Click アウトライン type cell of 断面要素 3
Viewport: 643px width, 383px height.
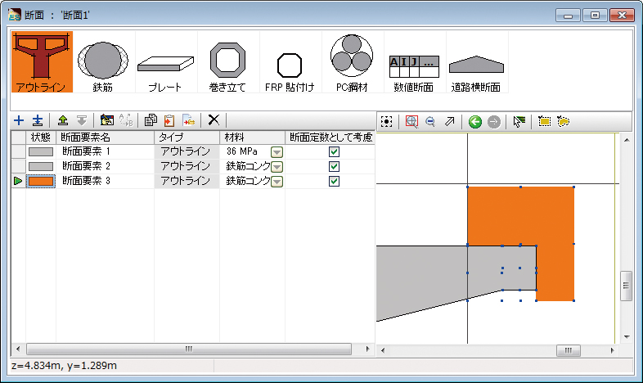click(x=187, y=181)
